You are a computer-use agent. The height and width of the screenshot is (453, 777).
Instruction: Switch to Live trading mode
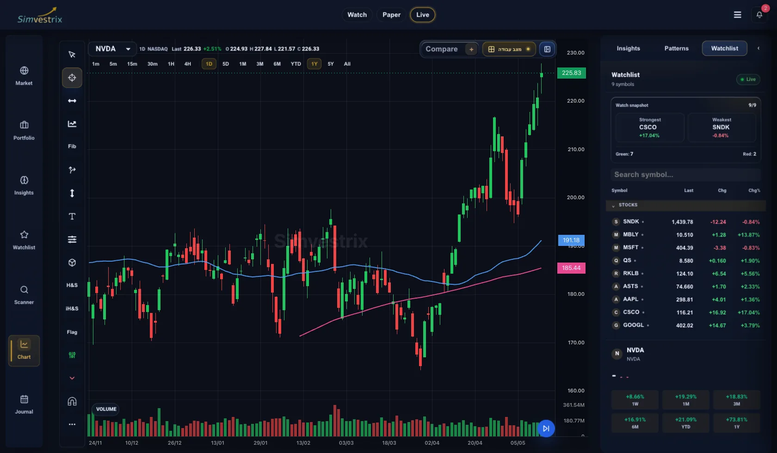click(x=423, y=15)
